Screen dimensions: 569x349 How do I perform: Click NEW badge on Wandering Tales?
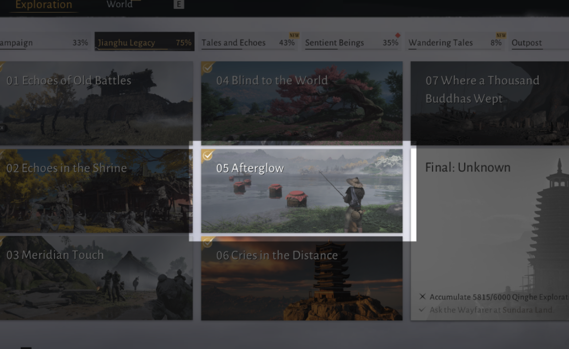coord(501,35)
